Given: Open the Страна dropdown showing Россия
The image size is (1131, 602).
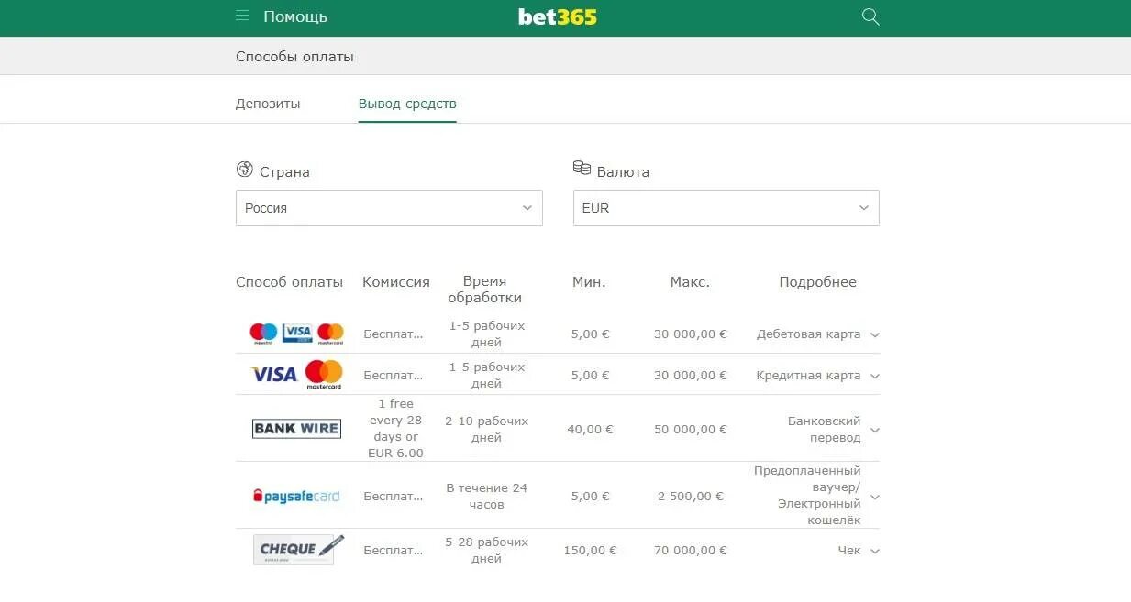Looking at the screenshot, I should click(x=389, y=208).
